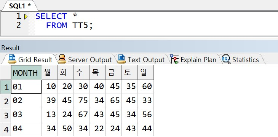The width and height of the screenshot is (278, 137).
Task: Click the MONTH cell containing 01
Action: tap(26, 87)
